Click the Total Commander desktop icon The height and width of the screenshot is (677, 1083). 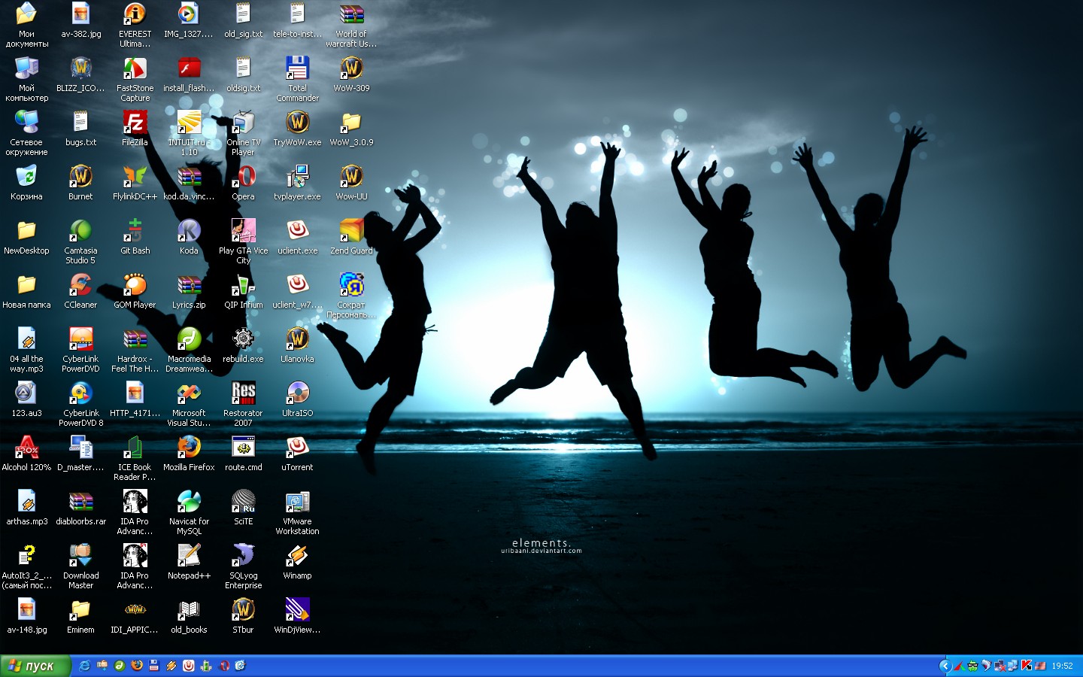click(297, 69)
